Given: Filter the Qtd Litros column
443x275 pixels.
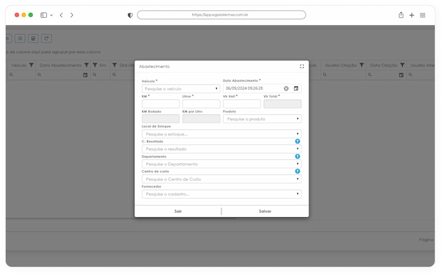Looking at the screenshot, I should click(x=114, y=65).
